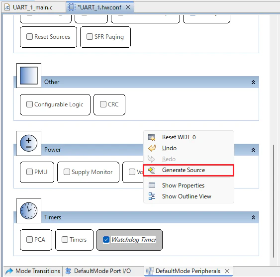Click the Timers clock category icon
The width and height of the screenshot is (280, 277).
click(28, 211)
